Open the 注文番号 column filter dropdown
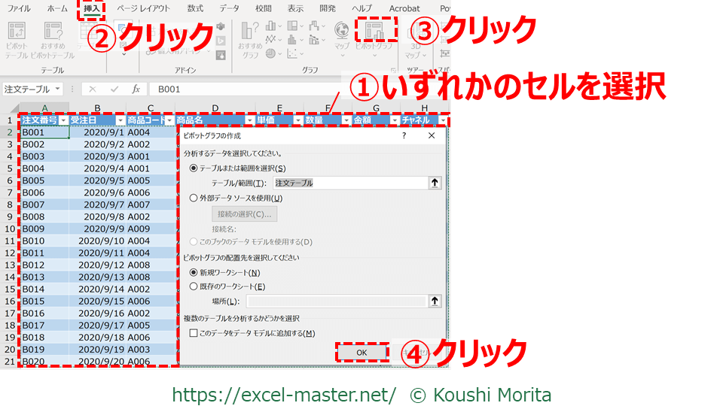Screen dimensions: 723x406 (x=63, y=120)
